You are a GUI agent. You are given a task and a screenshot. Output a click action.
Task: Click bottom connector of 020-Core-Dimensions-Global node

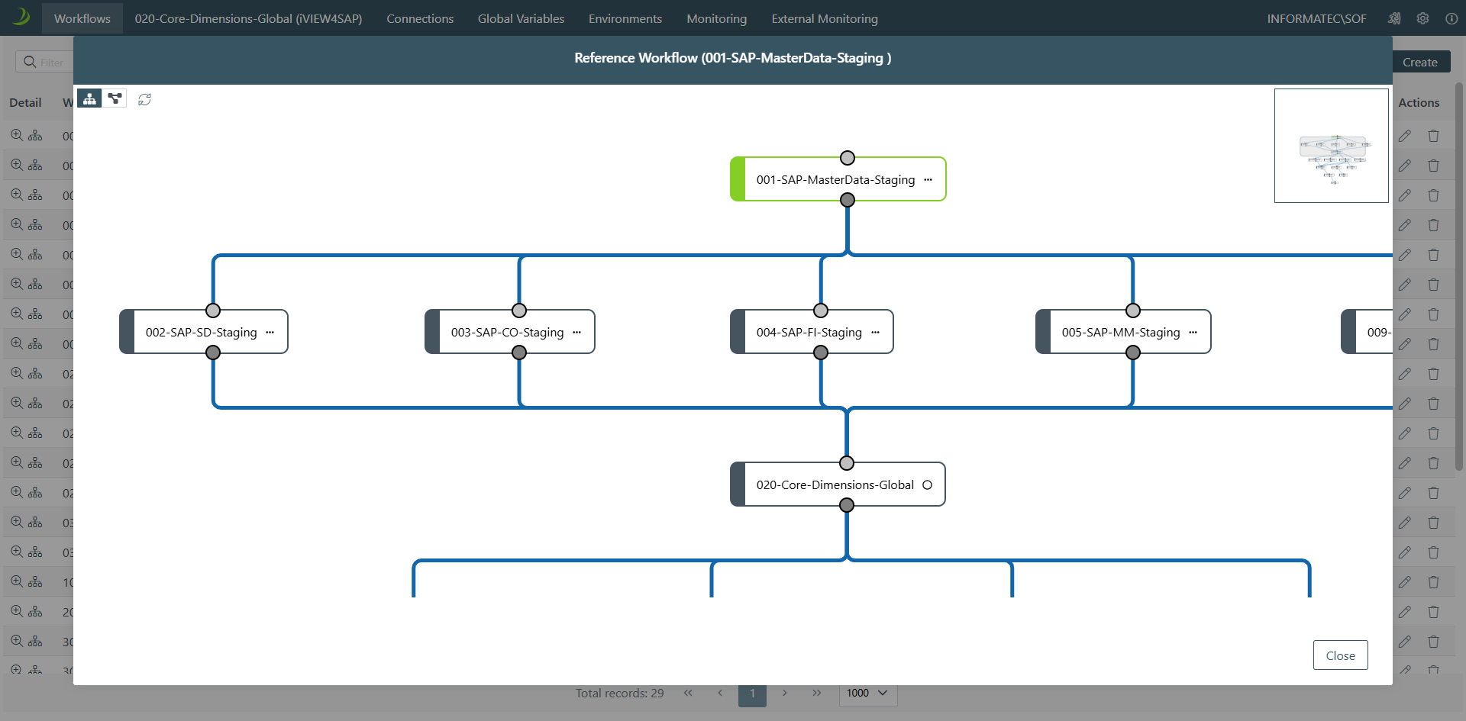[x=846, y=505]
